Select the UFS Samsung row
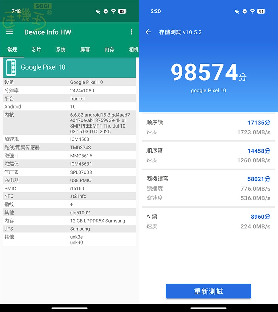Screen dimensions: 278x312 tap(69, 229)
